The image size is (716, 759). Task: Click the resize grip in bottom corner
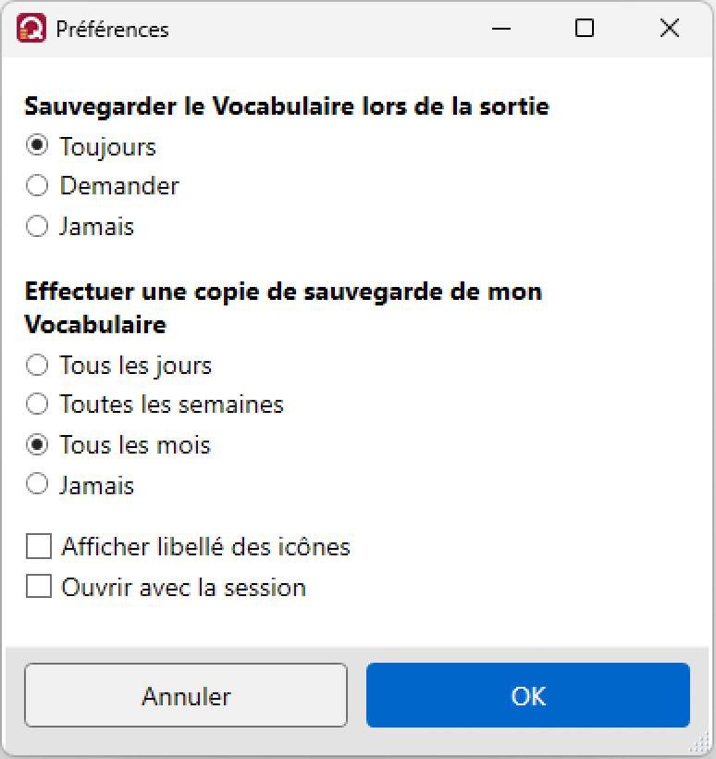click(699, 741)
